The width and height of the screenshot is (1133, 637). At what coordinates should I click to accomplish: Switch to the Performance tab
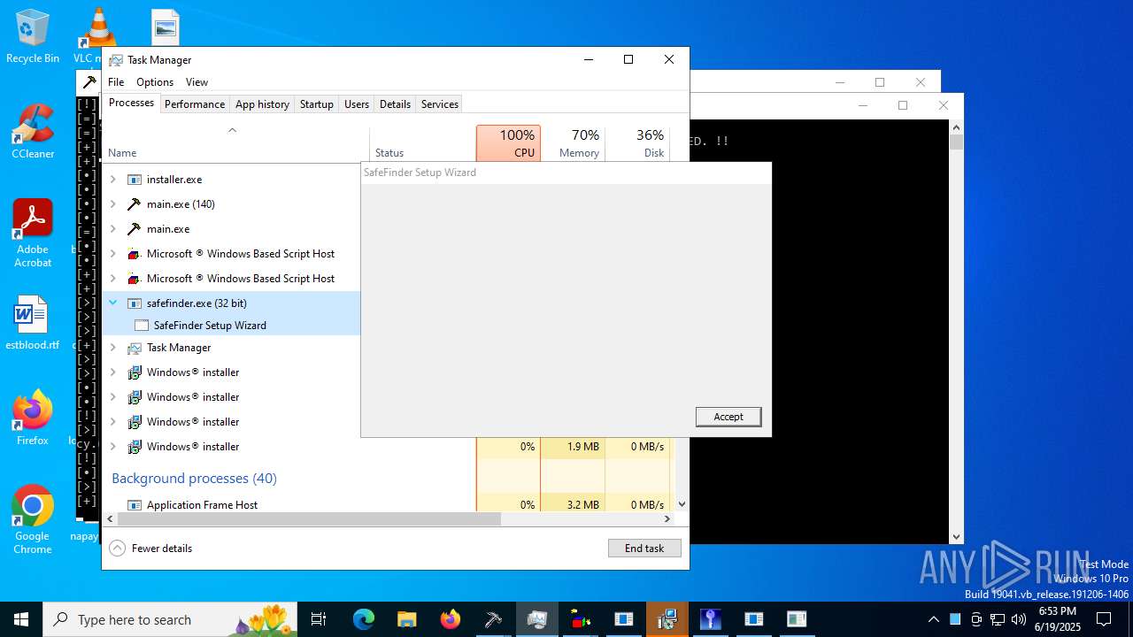pyautogui.click(x=195, y=104)
